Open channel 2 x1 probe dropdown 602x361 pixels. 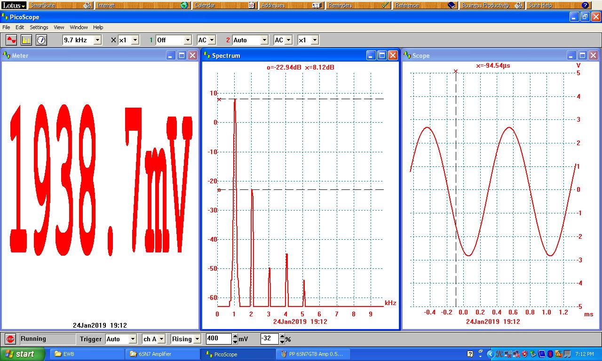[315, 40]
